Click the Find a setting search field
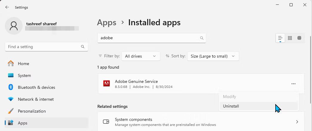Screen dimensions: 312x131 (x=43, y=47)
